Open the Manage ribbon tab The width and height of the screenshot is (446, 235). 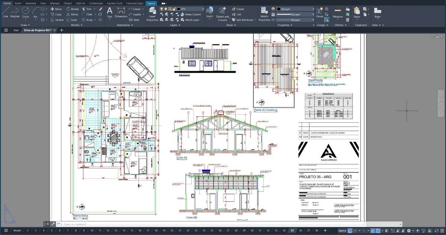55,3
